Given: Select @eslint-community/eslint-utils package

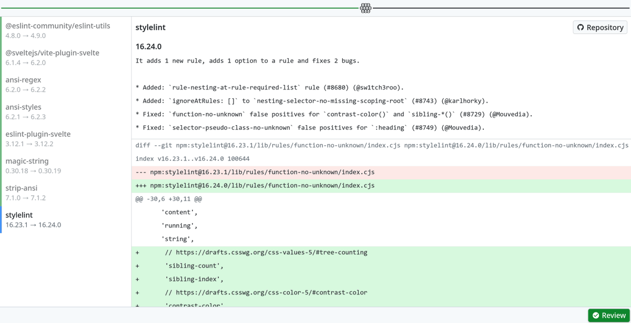Looking at the screenshot, I should (66, 31).
